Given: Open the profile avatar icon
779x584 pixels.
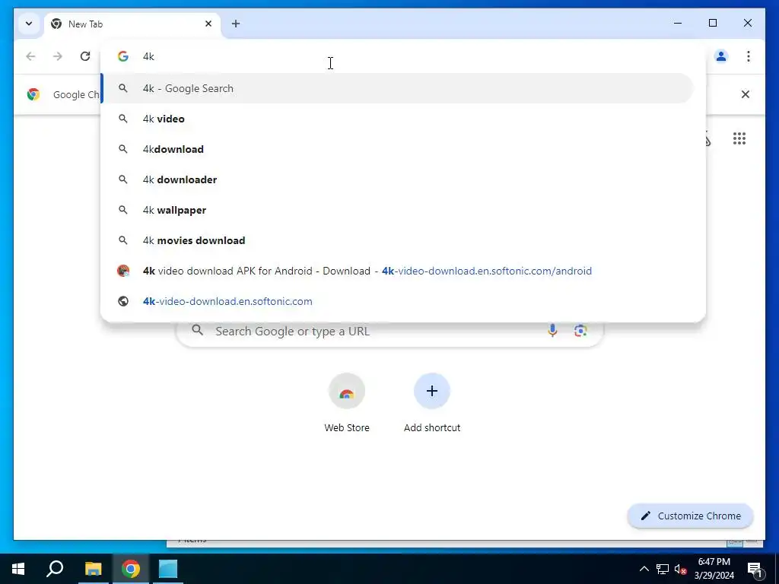Looking at the screenshot, I should coord(721,56).
